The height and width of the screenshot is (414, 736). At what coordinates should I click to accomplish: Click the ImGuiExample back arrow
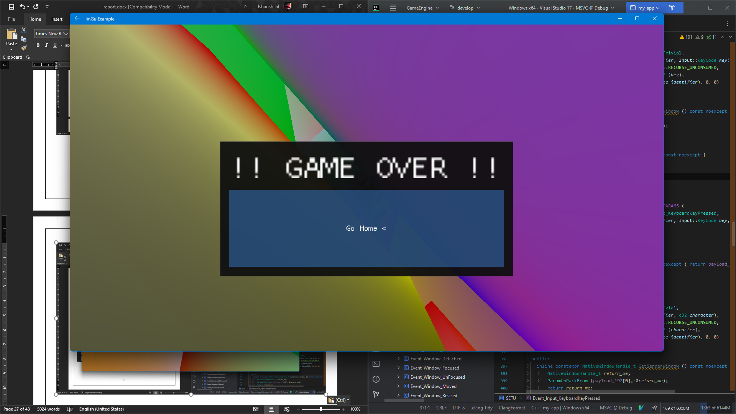point(77,19)
